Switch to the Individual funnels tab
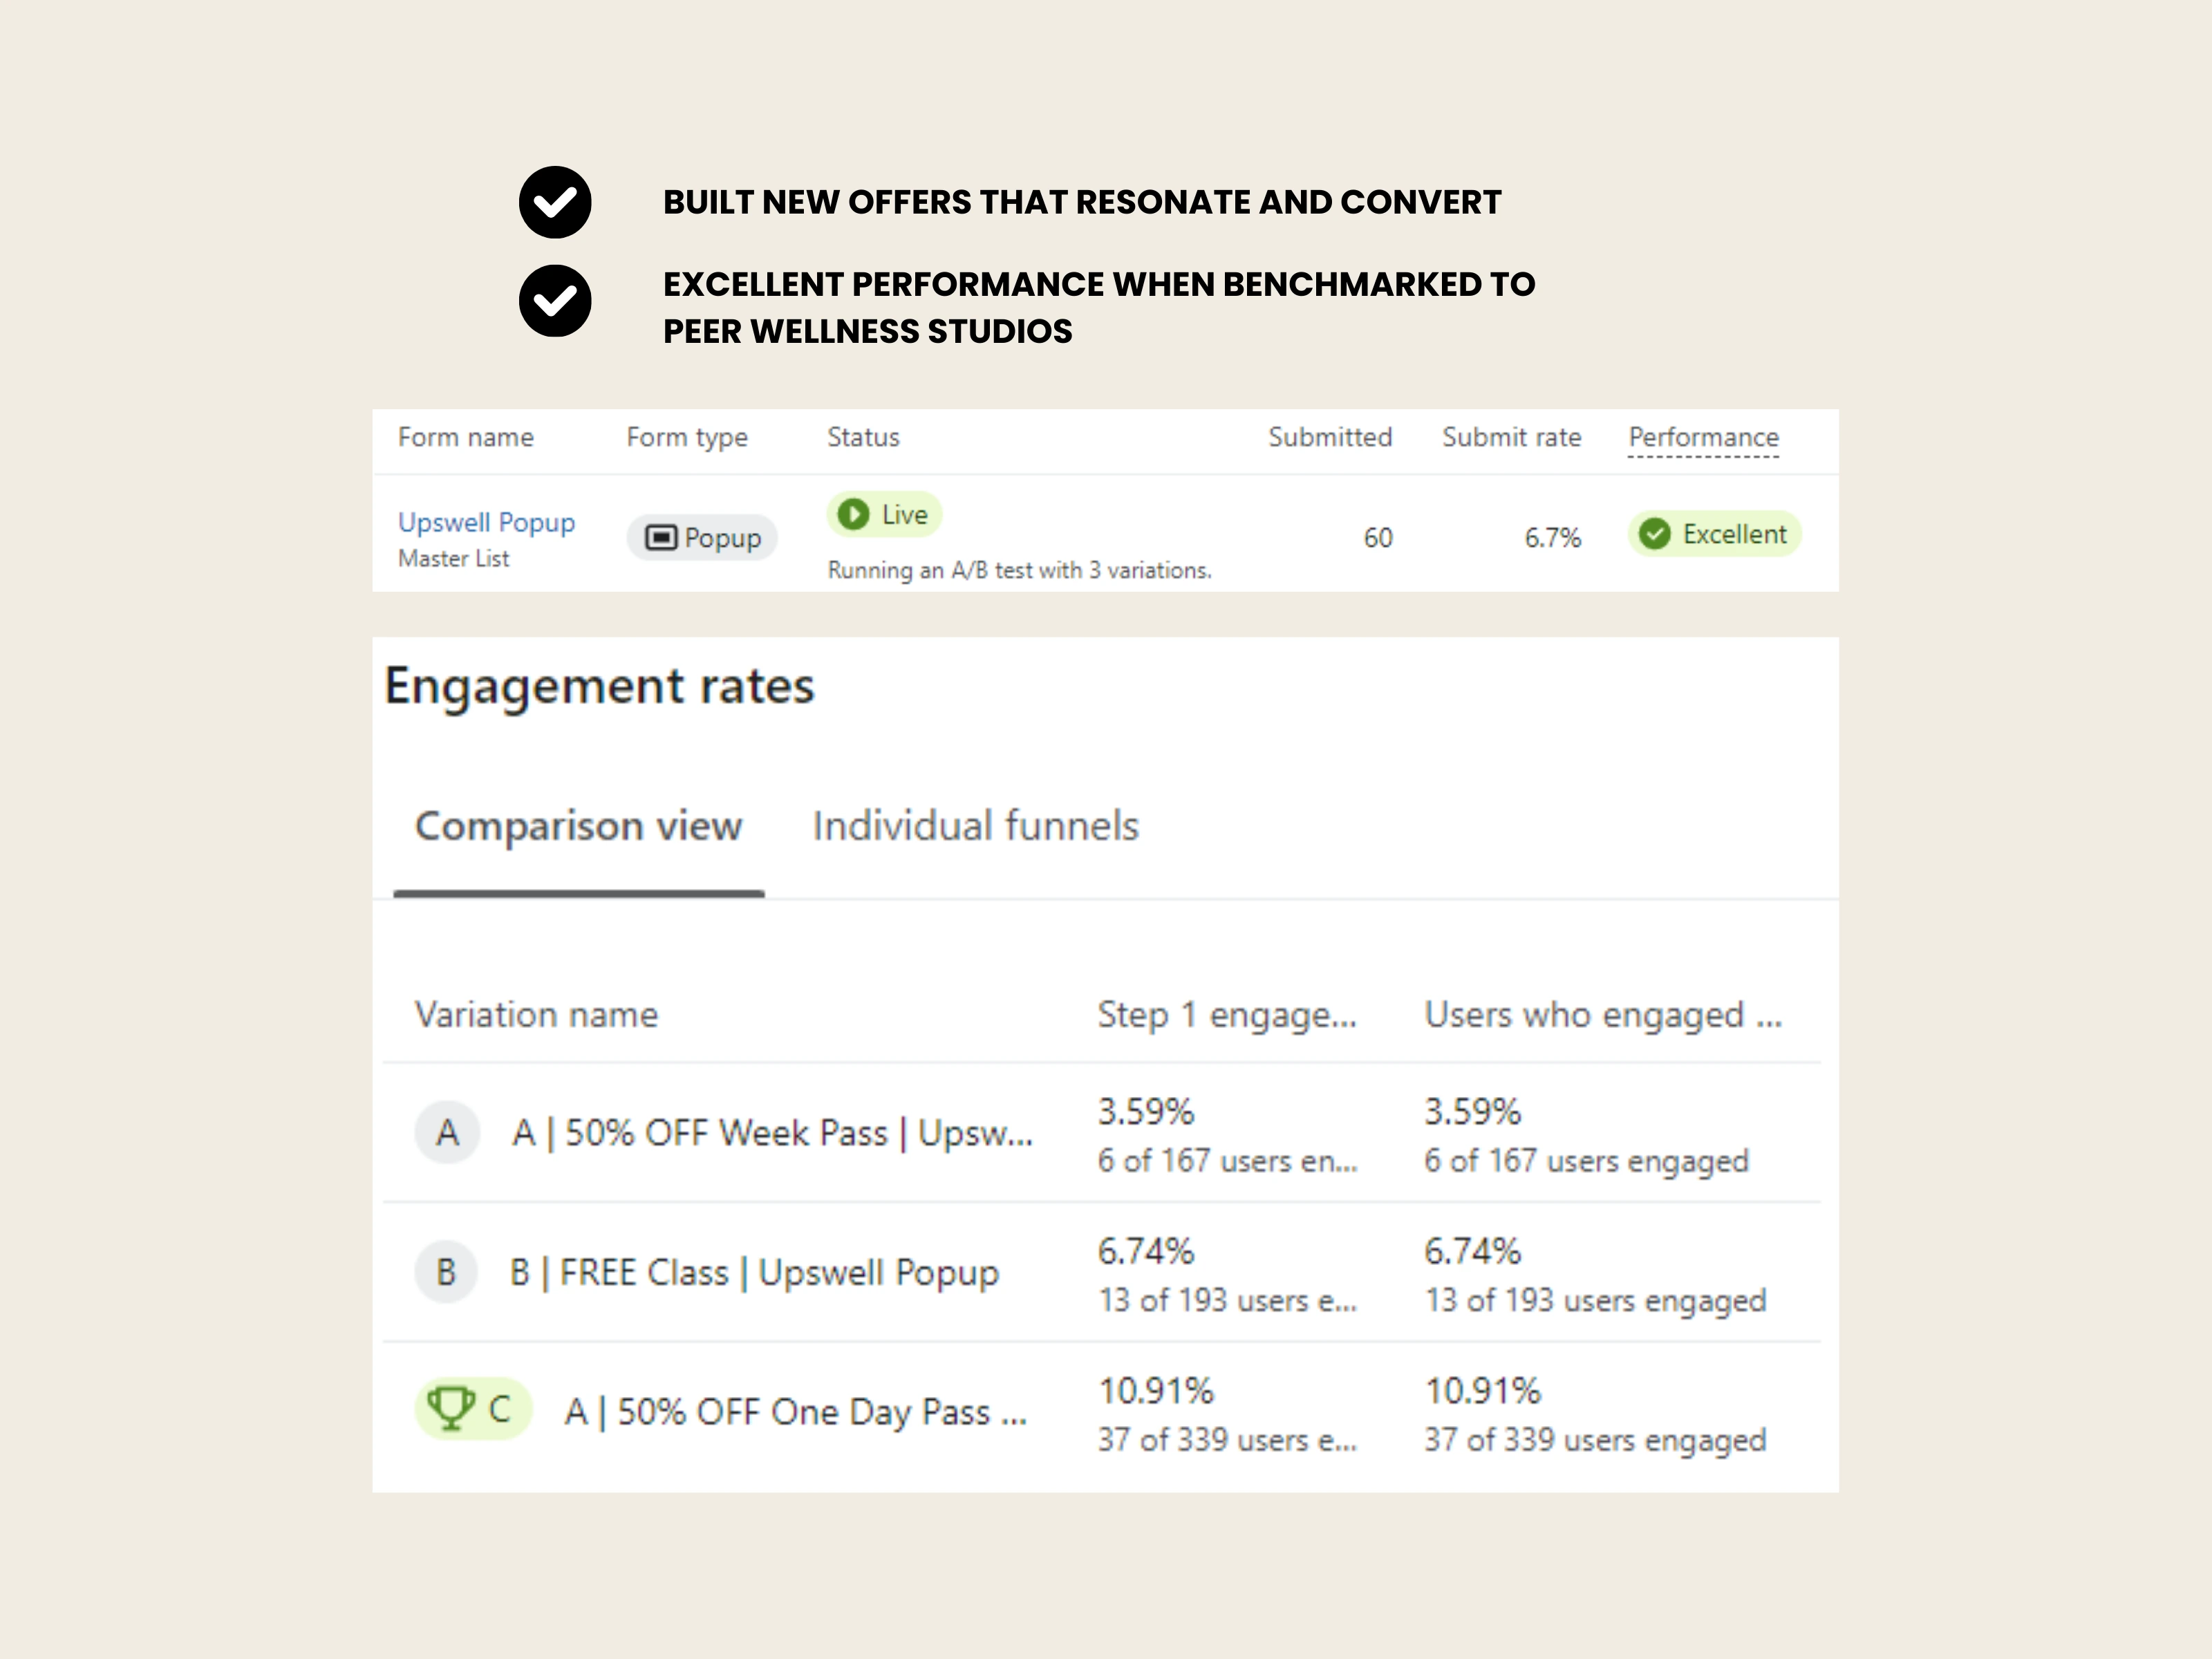2212x1659 pixels. (x=975, y=826)
